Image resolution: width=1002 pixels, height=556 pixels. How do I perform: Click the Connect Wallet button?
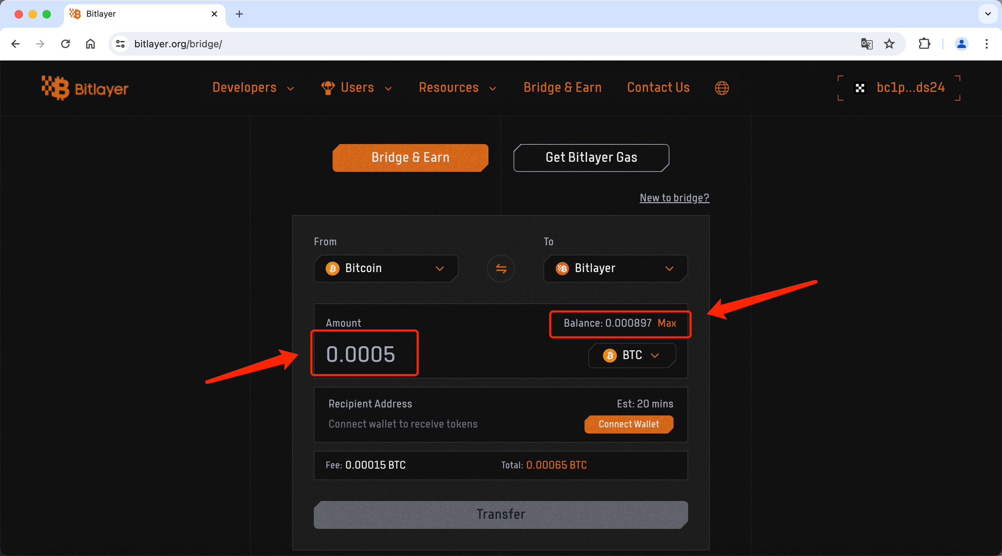point(629,424)
